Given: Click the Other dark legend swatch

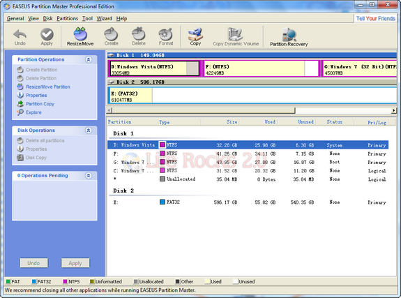Looking at the screenshot, I should pyautogui.click(x=177, y=282).
